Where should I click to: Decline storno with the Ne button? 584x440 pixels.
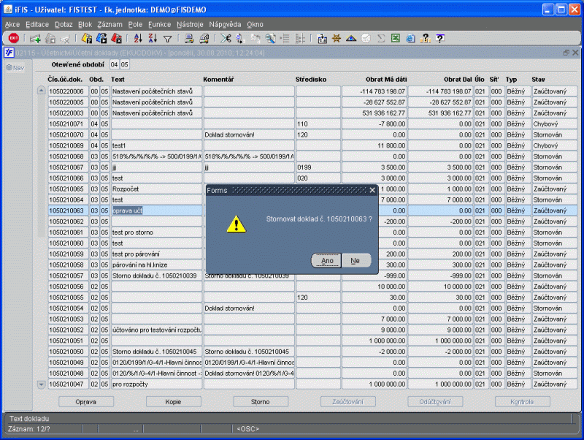tap(355, 260)
